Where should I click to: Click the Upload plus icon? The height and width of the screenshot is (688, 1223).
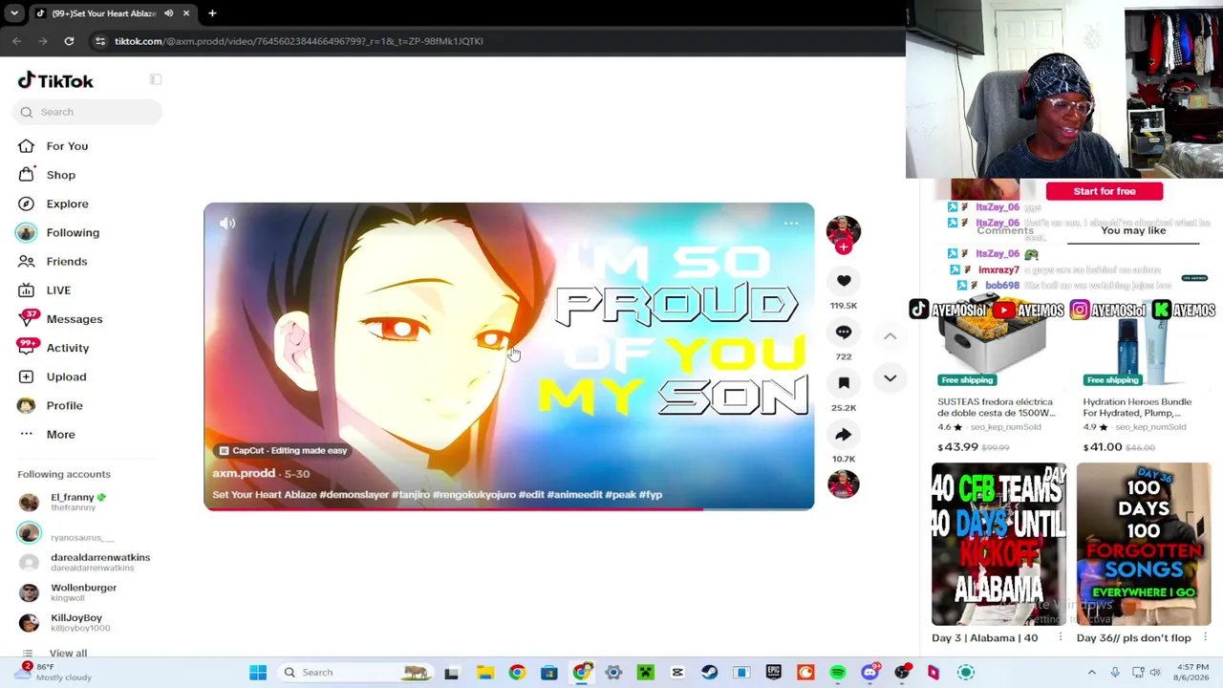pyautogui.click(x=27, y=376)
